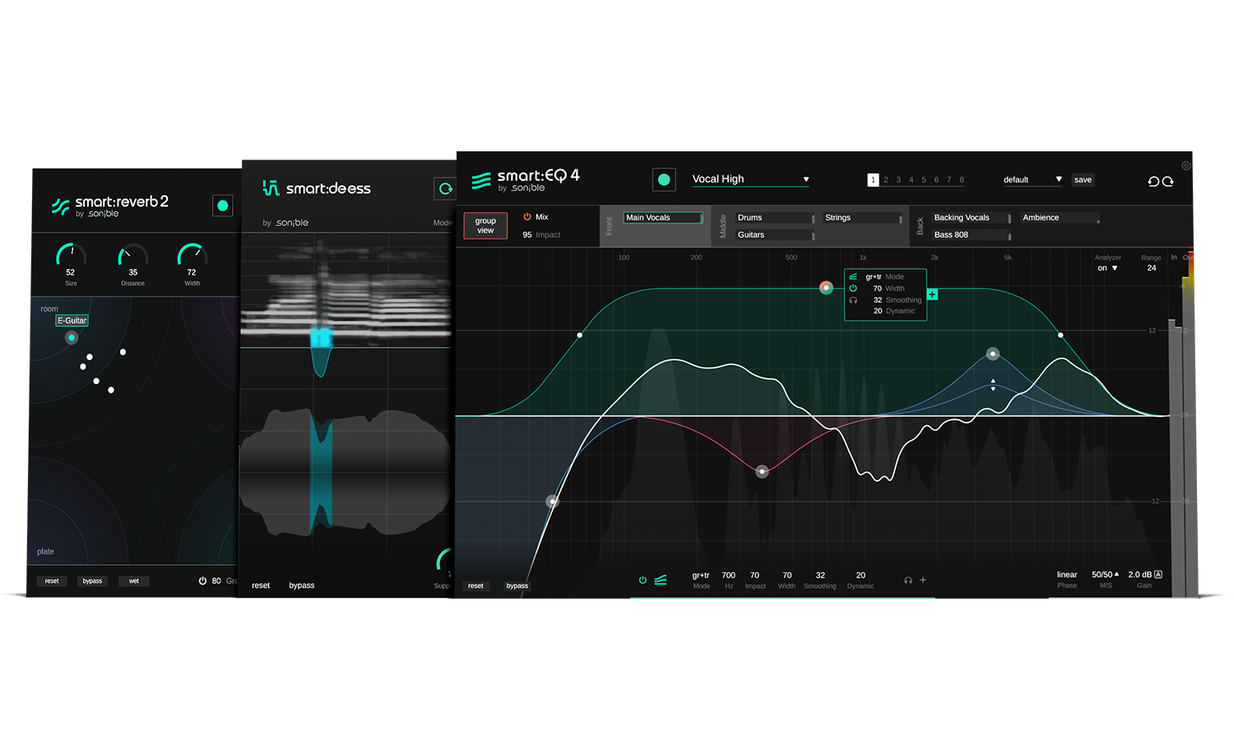This screenshot has width=1234, height=750.
Task: Expand the default preset dropdown
Action: pos(1032,179)
